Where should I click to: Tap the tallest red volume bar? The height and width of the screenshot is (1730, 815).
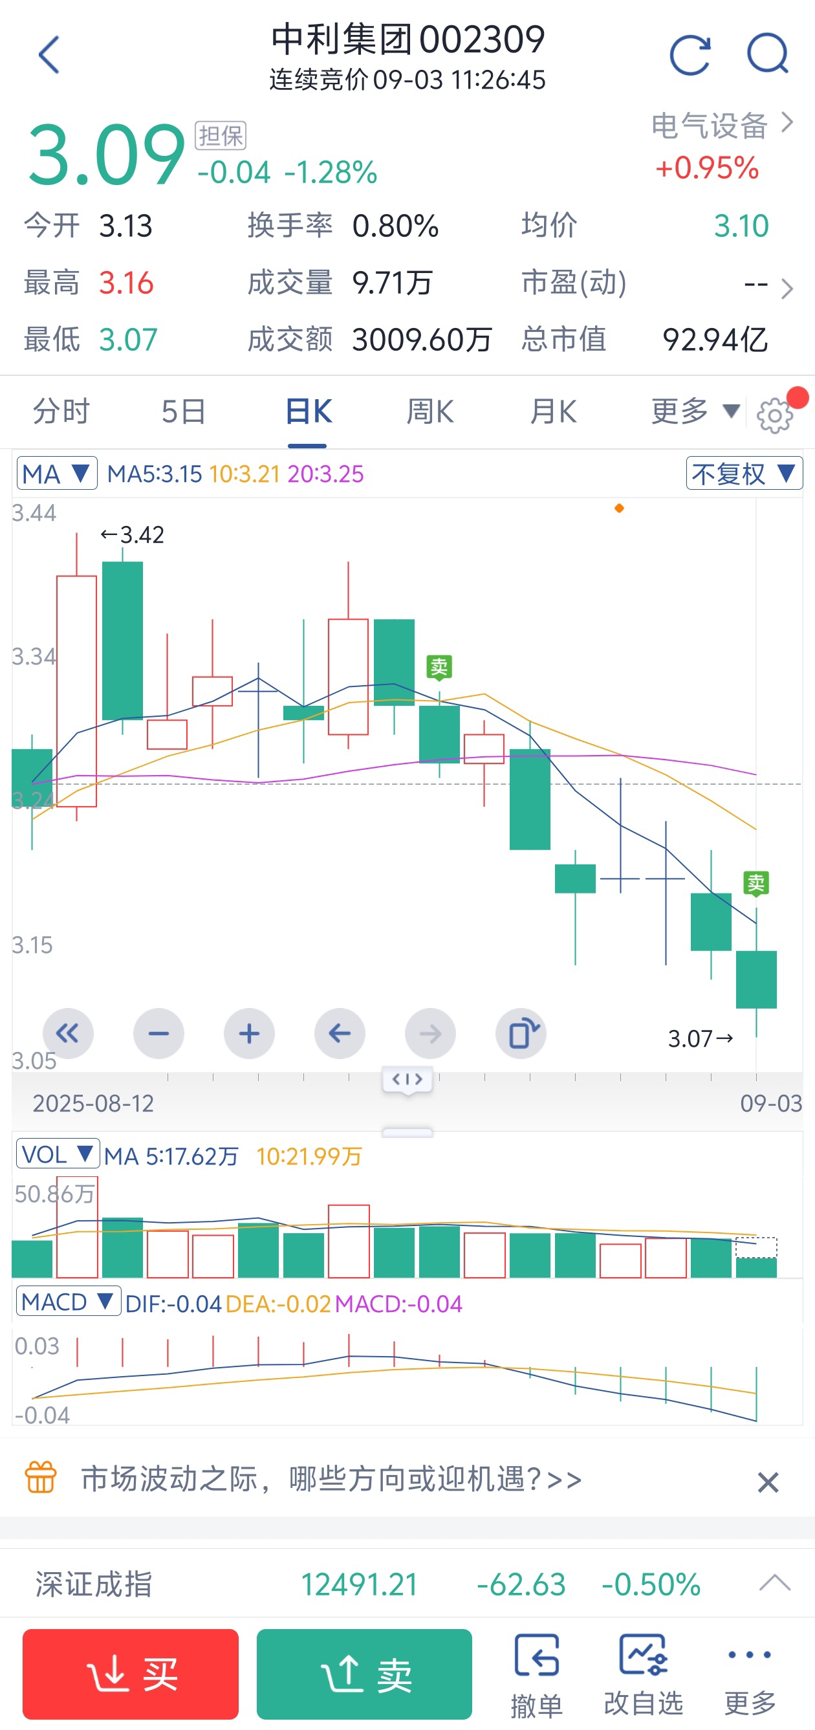click(77, 1226)
